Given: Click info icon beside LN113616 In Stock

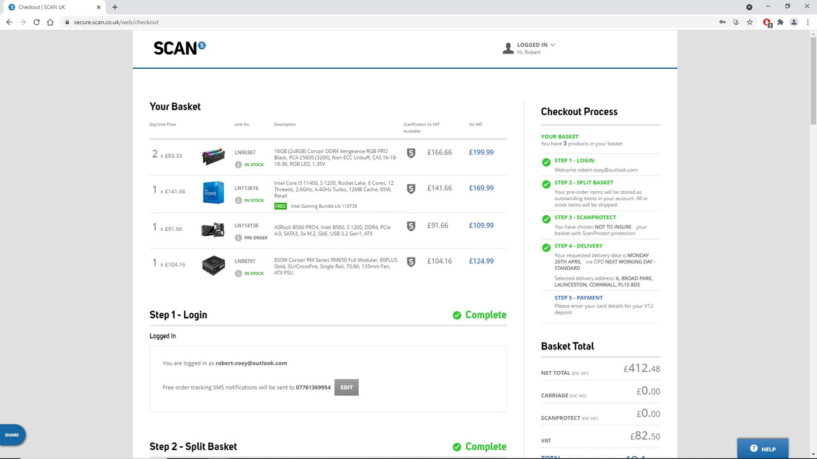Looking at the screenshot, I should pyautogui.click(x=238, y=200).
